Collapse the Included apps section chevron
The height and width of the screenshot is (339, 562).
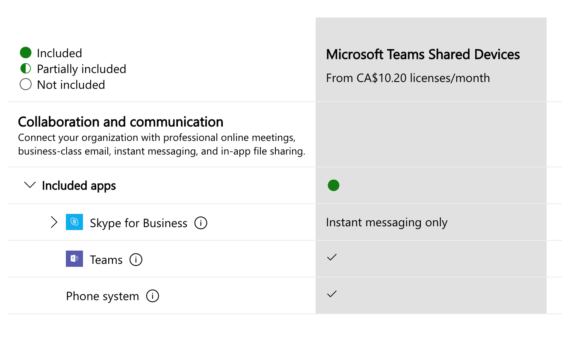click(x=30, y=186)
